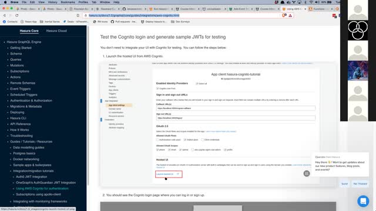
Task: Open OneGraph's AuthGuardian JWT Integration page
Action: click(x=46, y=182)
